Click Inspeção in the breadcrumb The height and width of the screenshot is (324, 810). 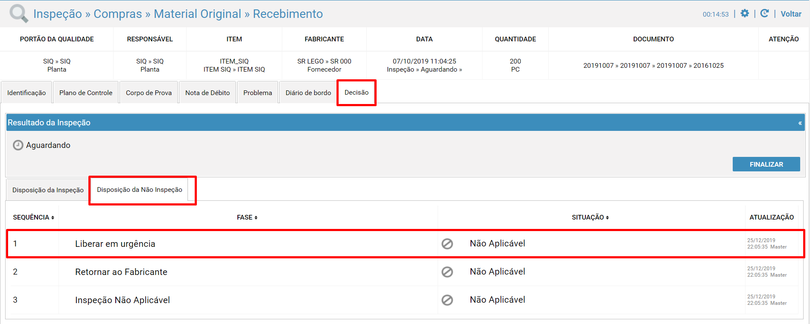58,14
